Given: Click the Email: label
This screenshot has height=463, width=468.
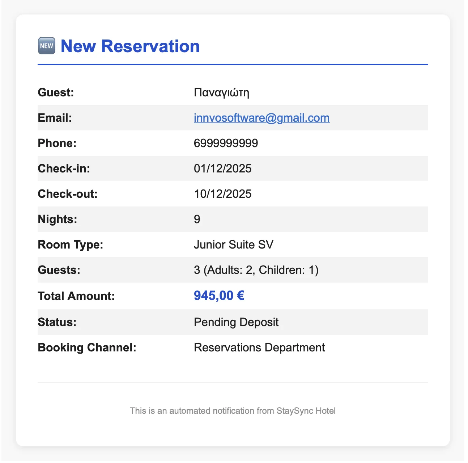Looking at the screenshot, I should 55,118.
